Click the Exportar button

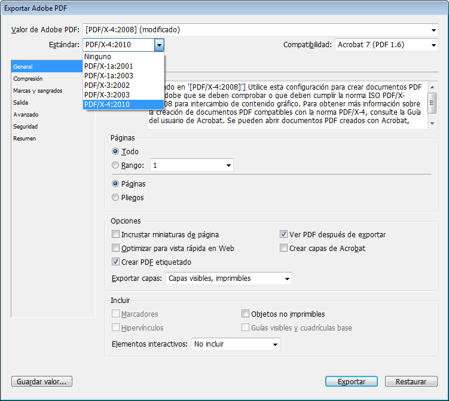pyautogui.click(x=352, y=381)
